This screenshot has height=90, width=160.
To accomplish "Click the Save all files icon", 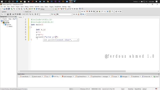I will [x=9, y=9].
